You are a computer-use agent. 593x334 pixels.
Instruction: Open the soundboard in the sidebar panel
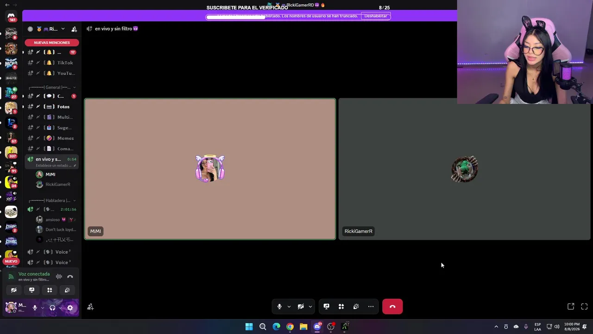(67, 290)
